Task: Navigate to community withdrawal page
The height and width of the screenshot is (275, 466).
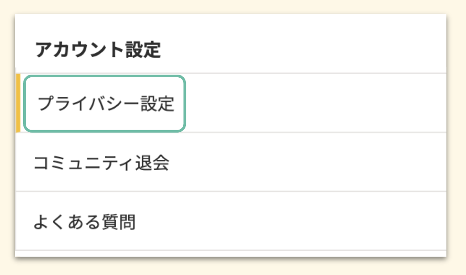Action: click(x=101, y=163)
